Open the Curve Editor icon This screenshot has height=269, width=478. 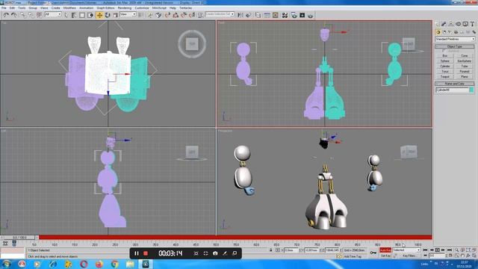(267, 15)
